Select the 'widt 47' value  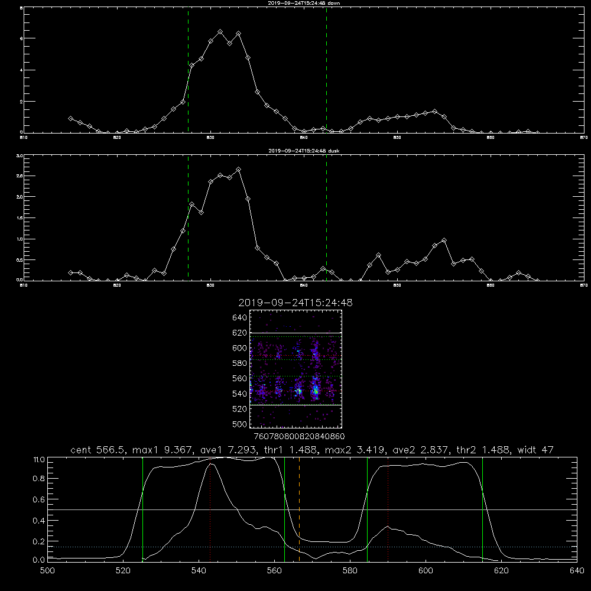[x=535, y=450]
